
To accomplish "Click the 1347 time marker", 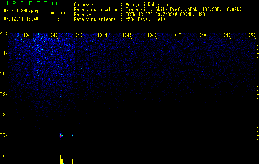I will [x=176, y=35].
